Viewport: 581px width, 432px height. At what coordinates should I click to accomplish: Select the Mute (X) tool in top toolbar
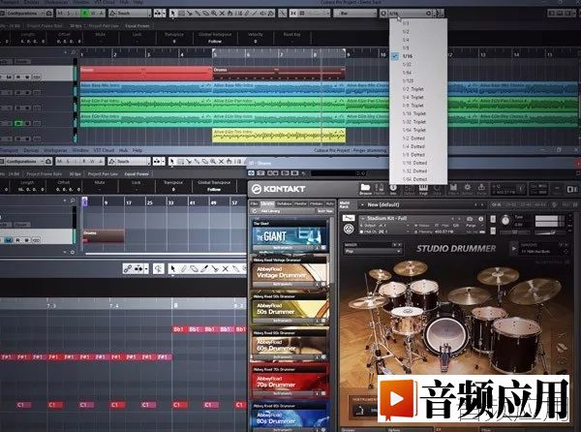pyautogui.click(x=222, y=14)
